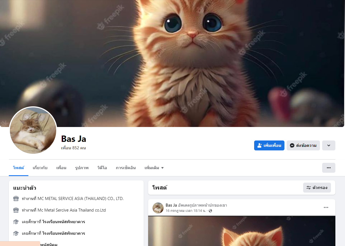Image resolution: width=345 pixels, height=246 pixels.
Task: Click the add friend person icon
Action: [260, 145]
